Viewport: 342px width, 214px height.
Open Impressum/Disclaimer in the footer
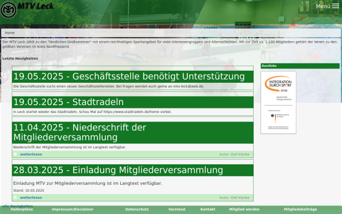pos(72,209)
